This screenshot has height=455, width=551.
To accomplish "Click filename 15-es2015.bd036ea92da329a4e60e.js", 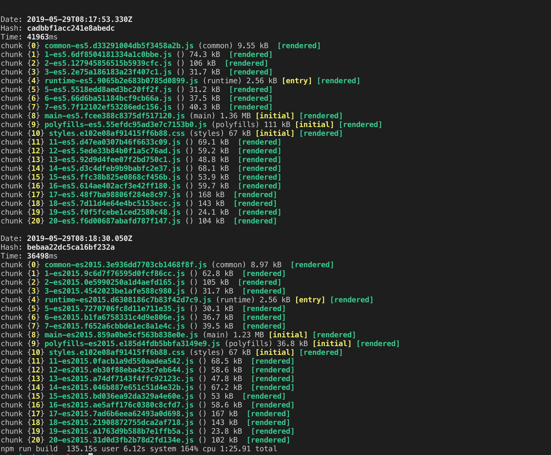I will [x=121, y=396].
